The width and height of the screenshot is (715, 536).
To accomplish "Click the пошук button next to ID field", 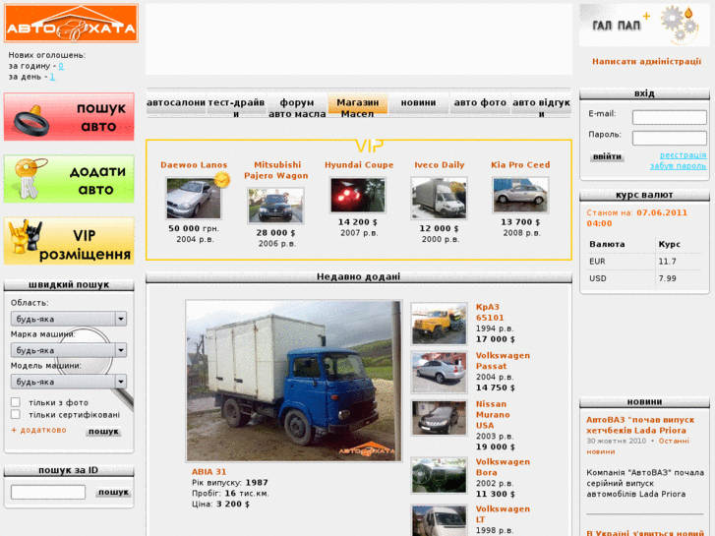I will point(113,492).
